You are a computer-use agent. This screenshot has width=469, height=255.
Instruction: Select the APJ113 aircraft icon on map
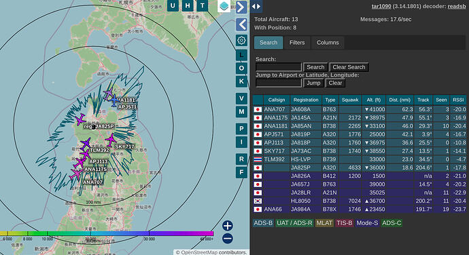point(85,155)
